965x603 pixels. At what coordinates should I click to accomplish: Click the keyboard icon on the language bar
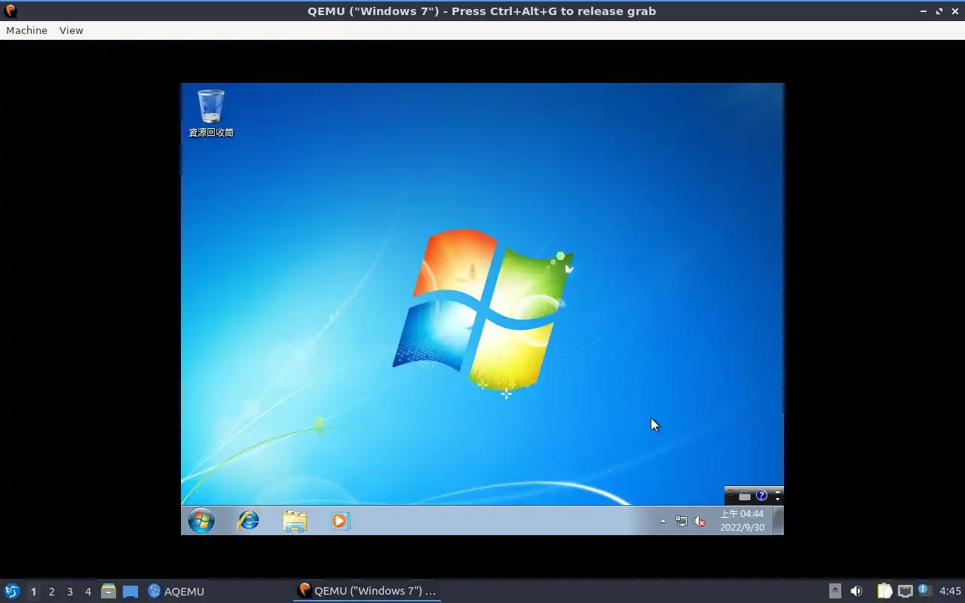click(745, 496)
